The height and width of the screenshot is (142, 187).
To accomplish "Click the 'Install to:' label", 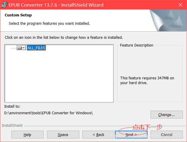I will (12, 106).
